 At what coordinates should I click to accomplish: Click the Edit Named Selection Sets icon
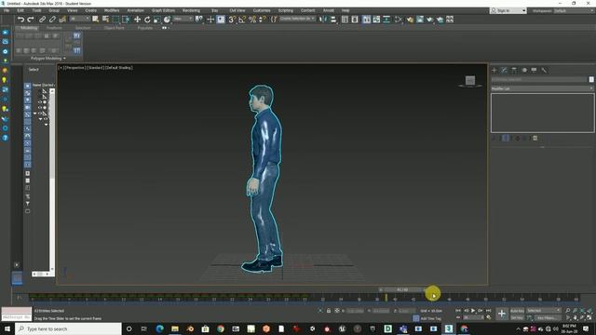(274, 20)
